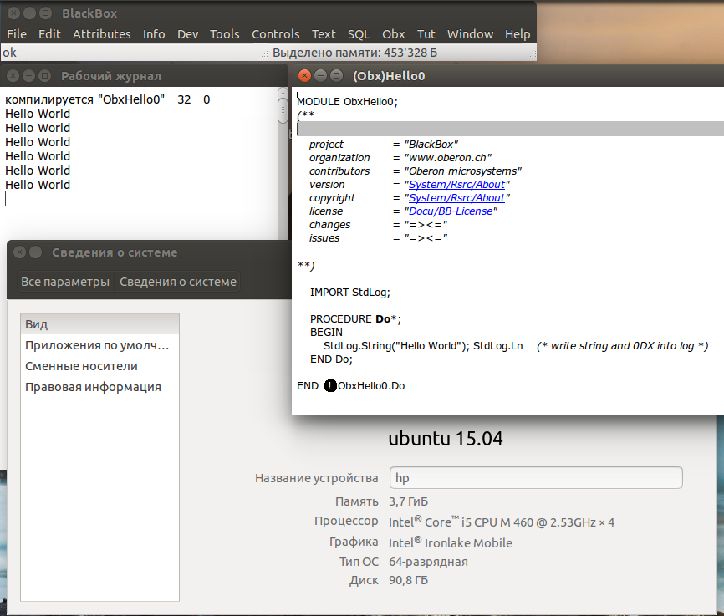Open the Attributes menu
This screenshot has height=616, width=724.
[102, 34]
